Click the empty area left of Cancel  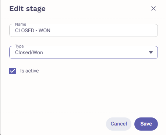(56, 124)
